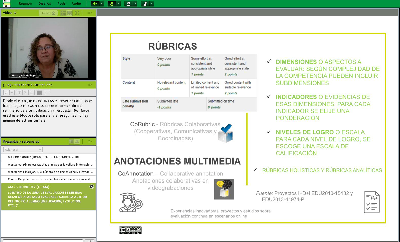Switch Vídeo pod to filmstrip layout view
This screenshot has width=400, height=242.
pos(69,13)
